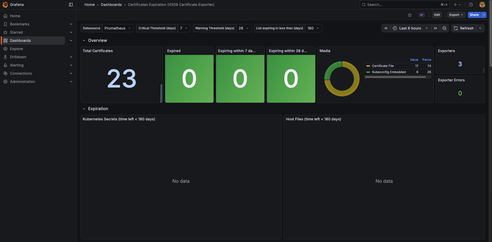
Task: Open the Export dropdown
Action: 456,15
